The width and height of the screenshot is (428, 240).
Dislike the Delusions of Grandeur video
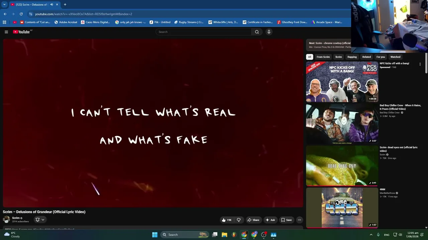point(239,220)
